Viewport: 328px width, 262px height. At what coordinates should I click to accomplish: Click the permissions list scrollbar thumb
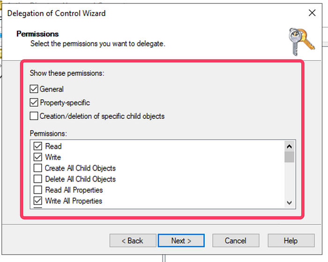click(x=289, y=157)
